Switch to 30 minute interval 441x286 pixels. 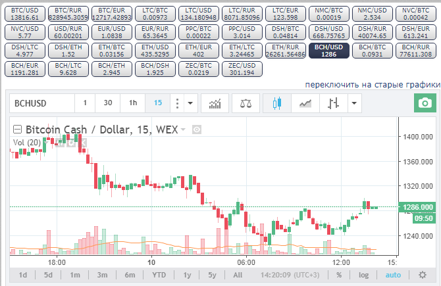tap(108, 103)
